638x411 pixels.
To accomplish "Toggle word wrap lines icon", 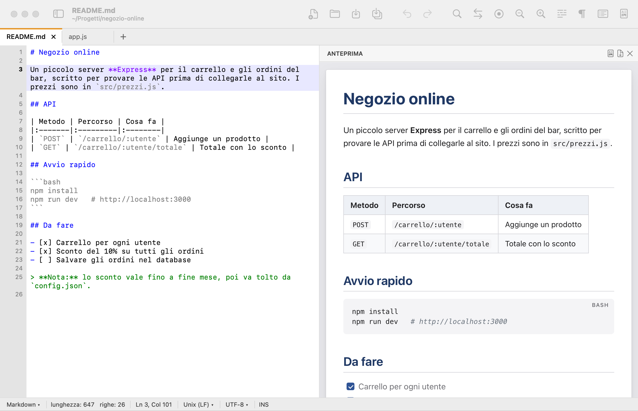I will tap(562, 14).
